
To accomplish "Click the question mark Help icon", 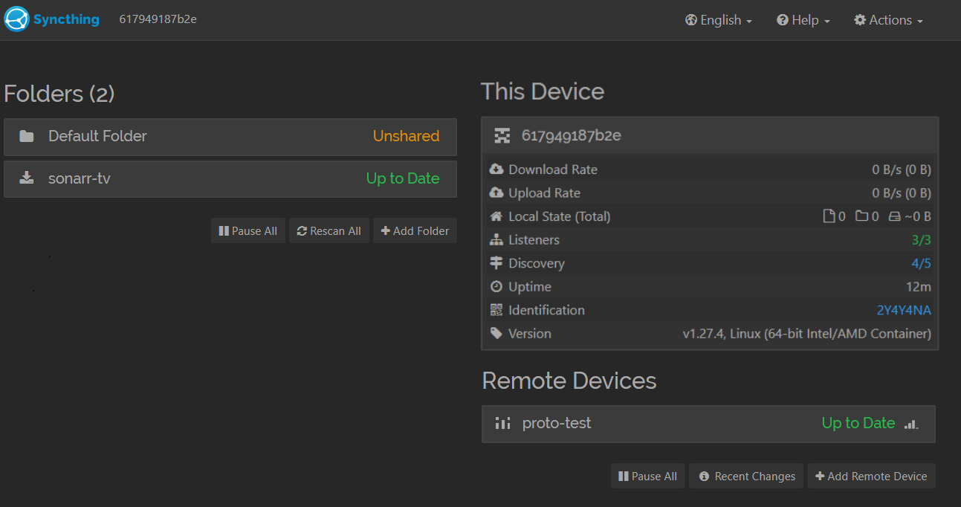I will [783, 20].
